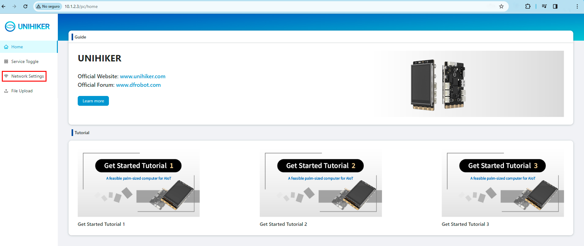
Task: Open the media control playlist icon
Action: point(544,6)
